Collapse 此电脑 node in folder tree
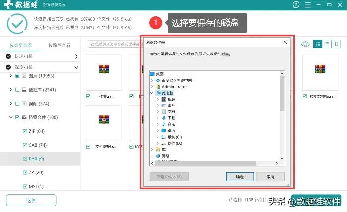The image size is (347, 212). coord(152,93)
